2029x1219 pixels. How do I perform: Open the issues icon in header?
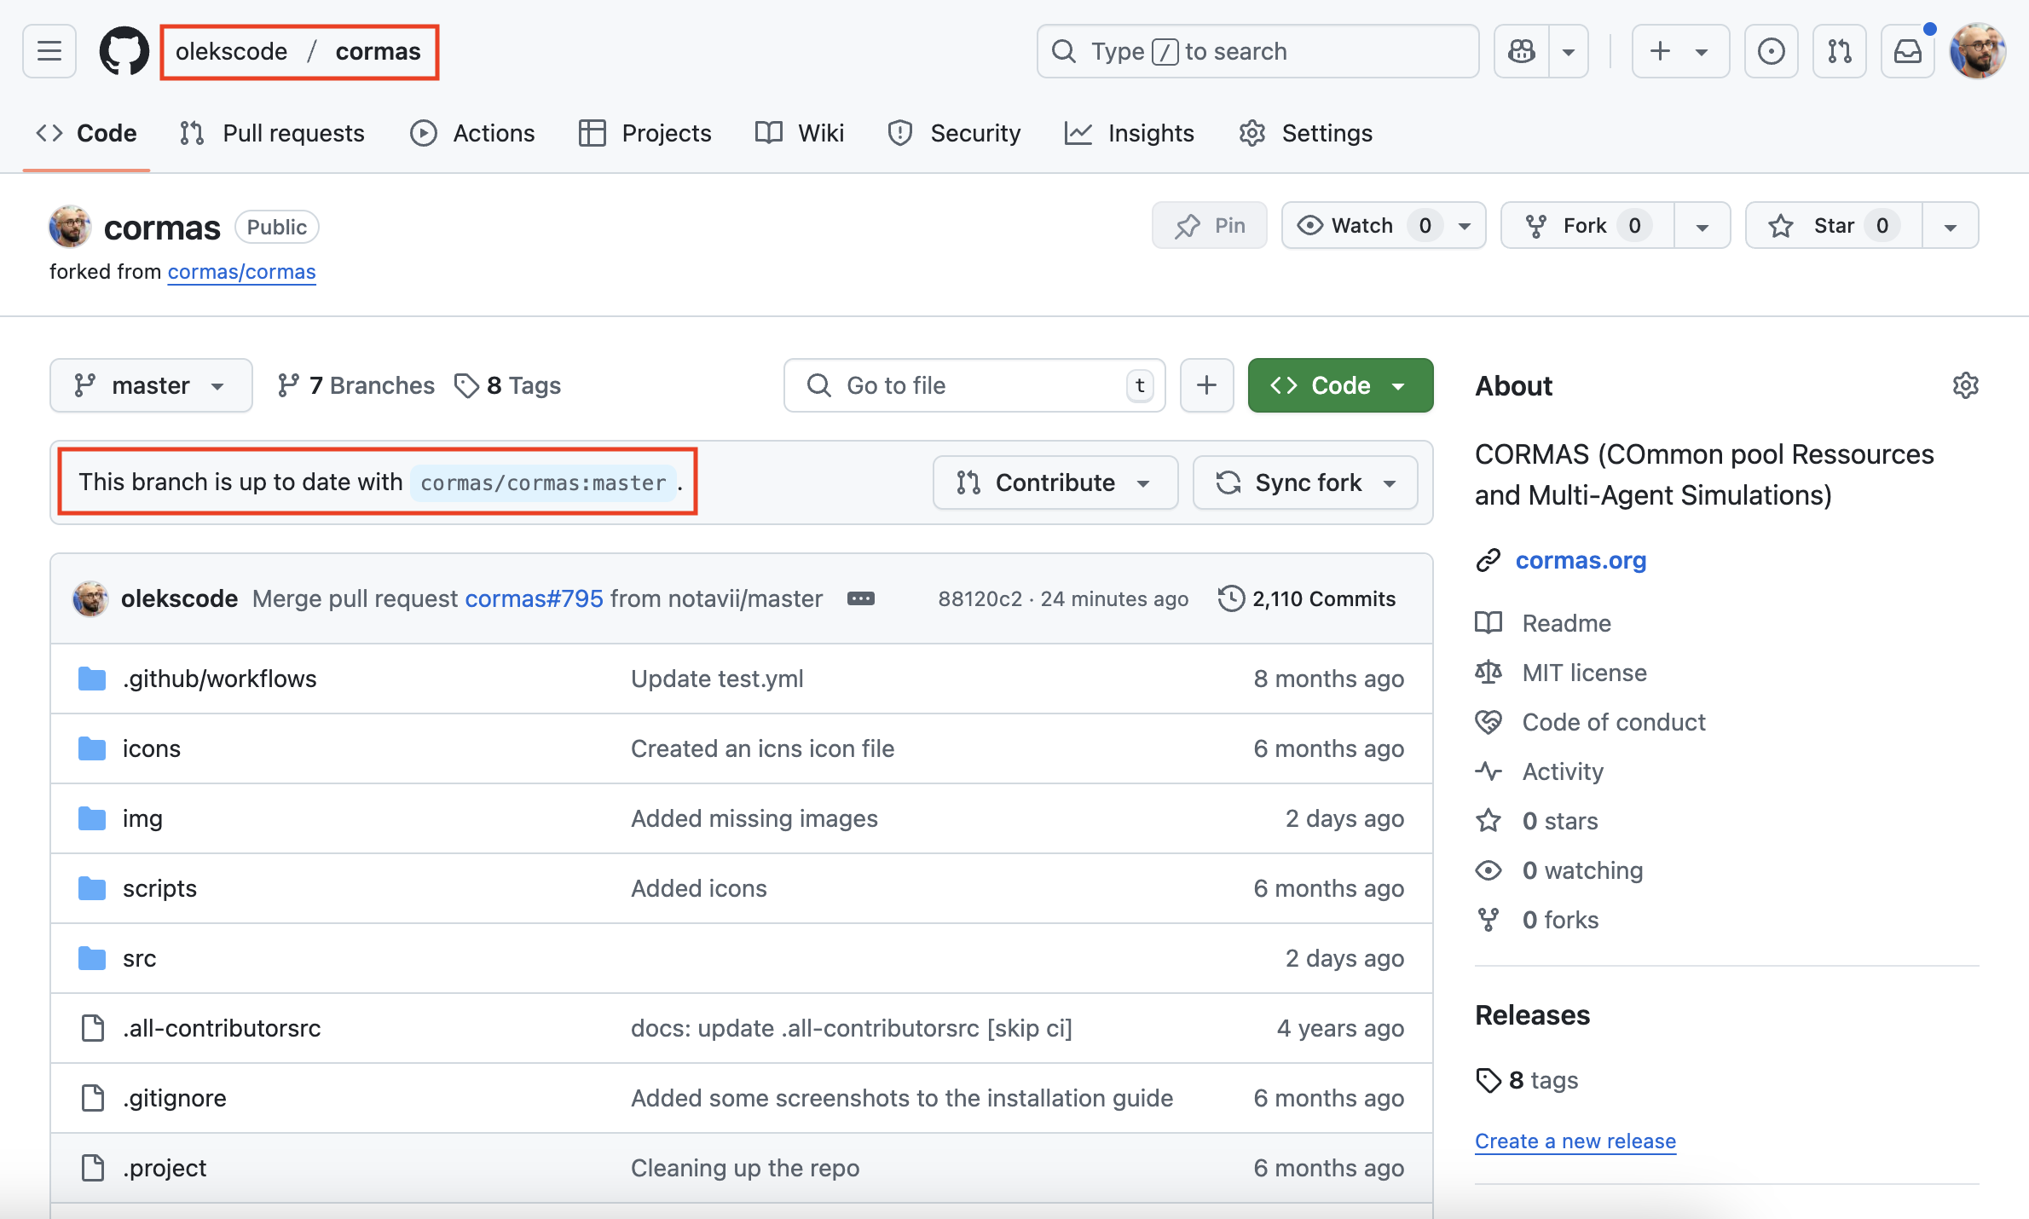(x=1771, y=51)
